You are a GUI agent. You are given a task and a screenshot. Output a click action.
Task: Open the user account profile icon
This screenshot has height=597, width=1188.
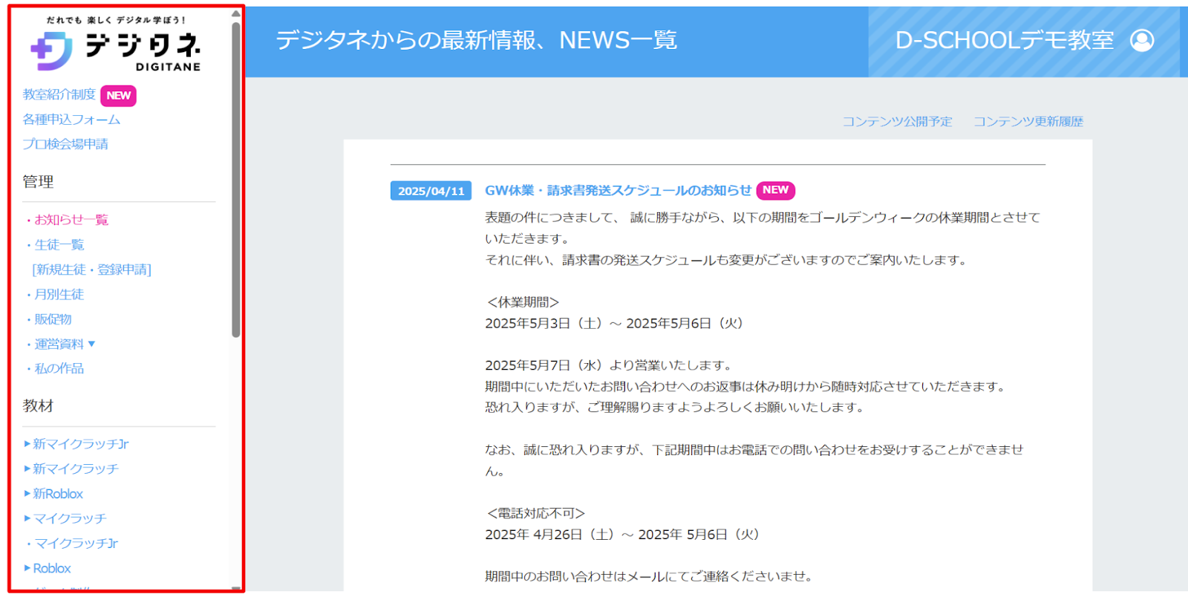[x=1142, y=40]
